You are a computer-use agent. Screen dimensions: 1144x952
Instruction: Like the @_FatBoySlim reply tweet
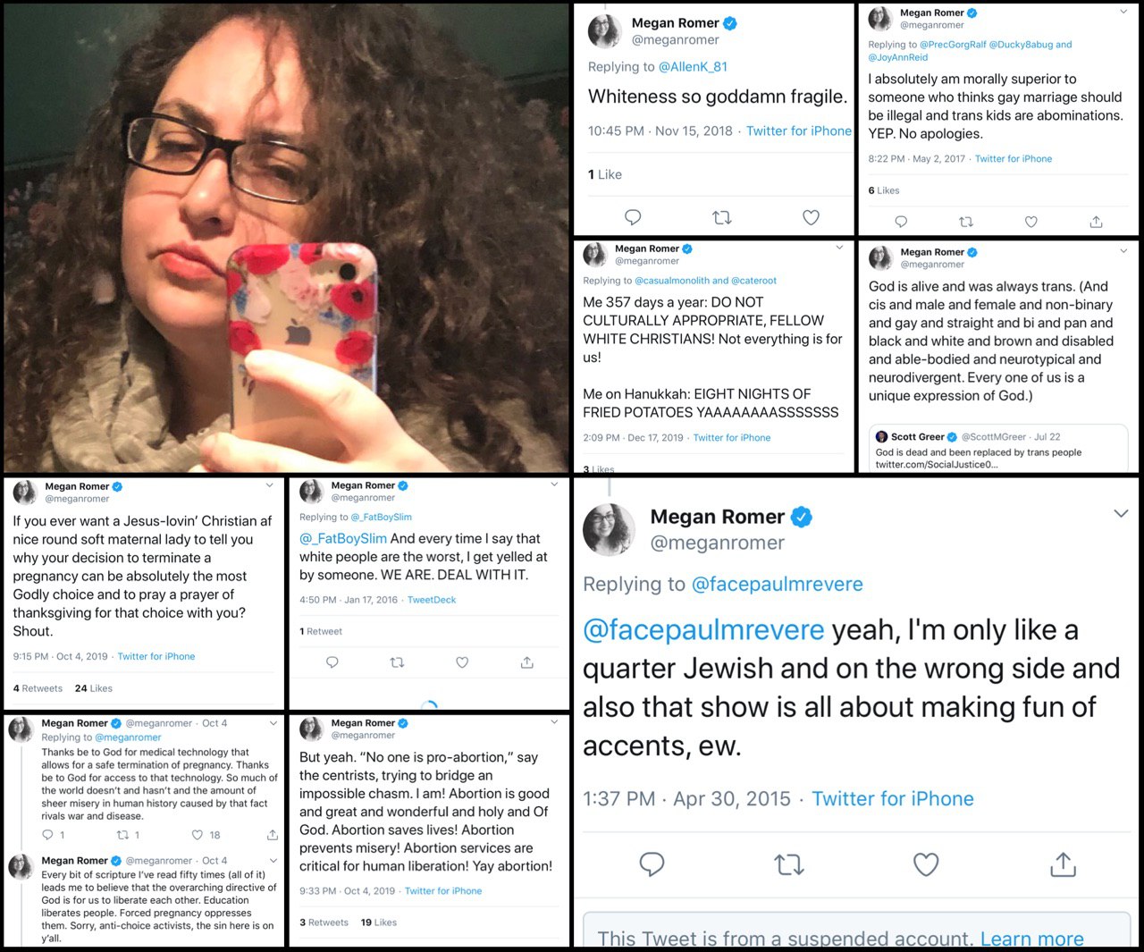coord(462,662)
